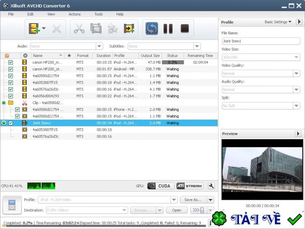
Task: Toggle checkbox for 4a6056d004293 file
Action: pos(11,96)
